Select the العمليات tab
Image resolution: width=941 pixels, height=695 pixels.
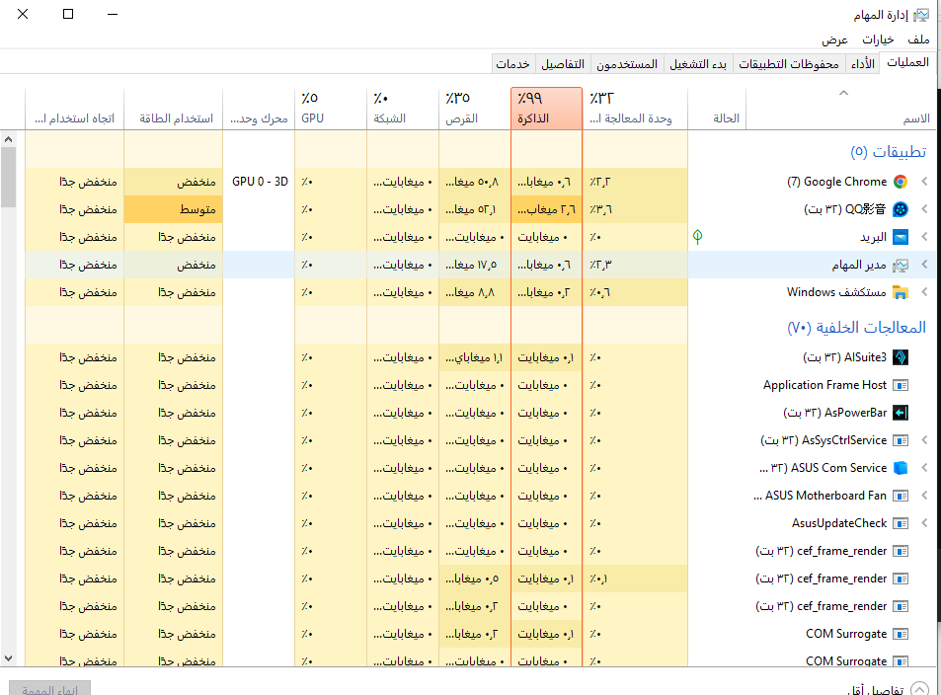(908, 62)
